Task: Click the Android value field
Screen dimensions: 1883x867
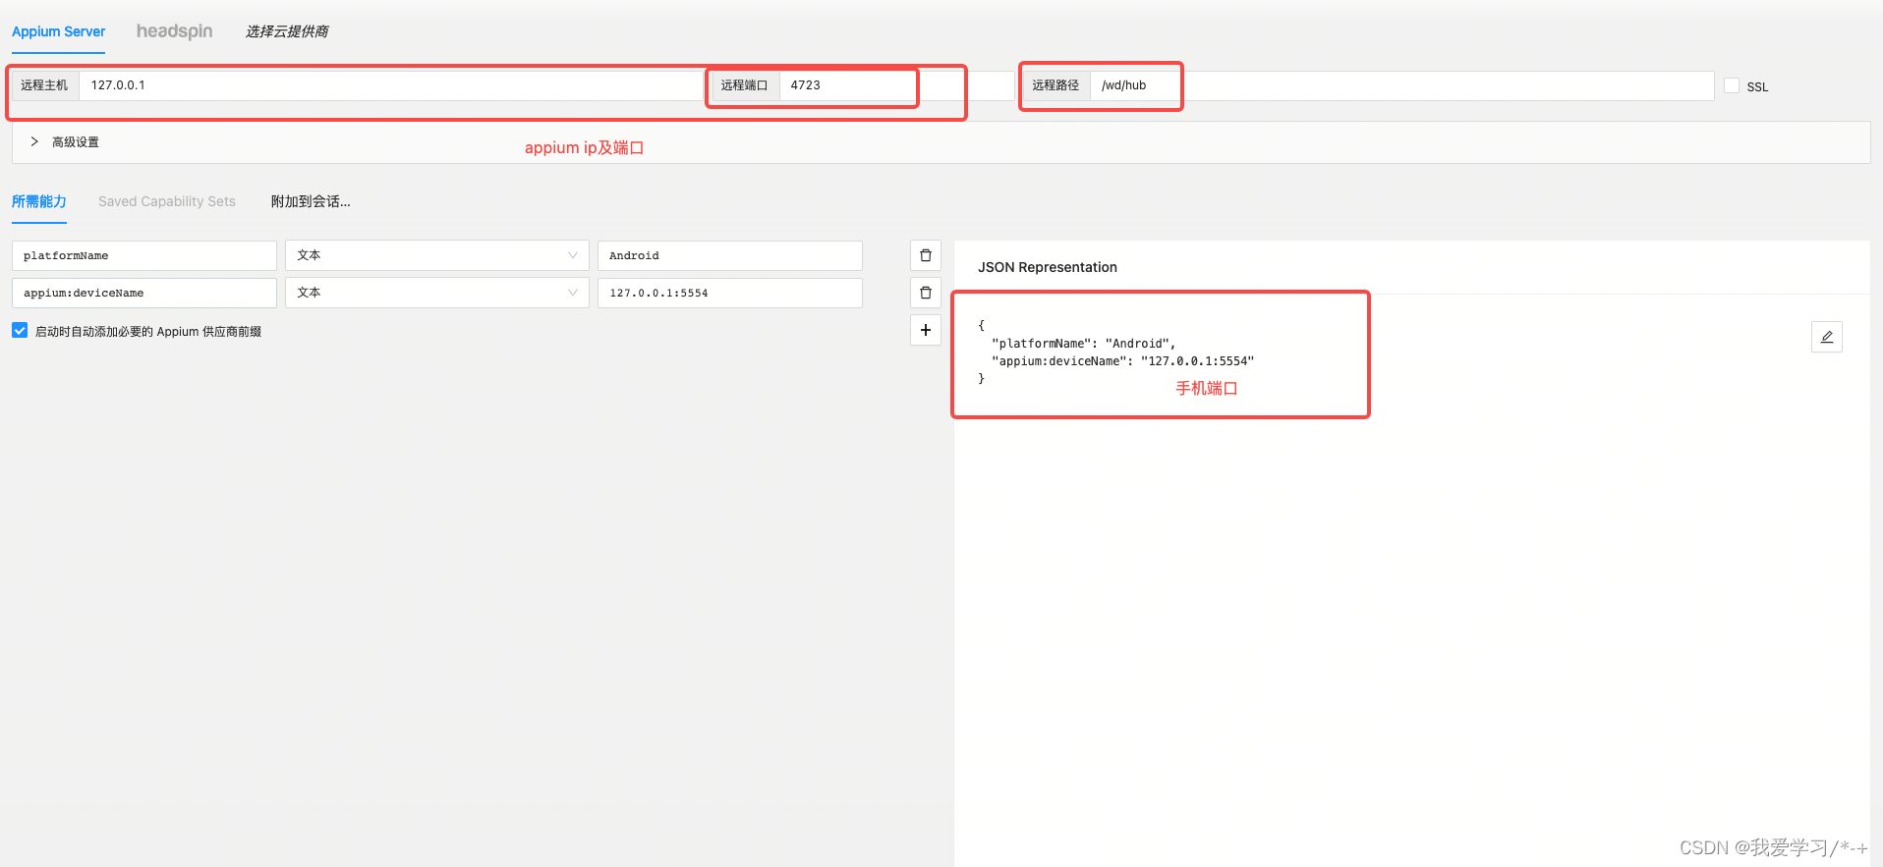Action: pyautogui.click(x=730, y=255)
